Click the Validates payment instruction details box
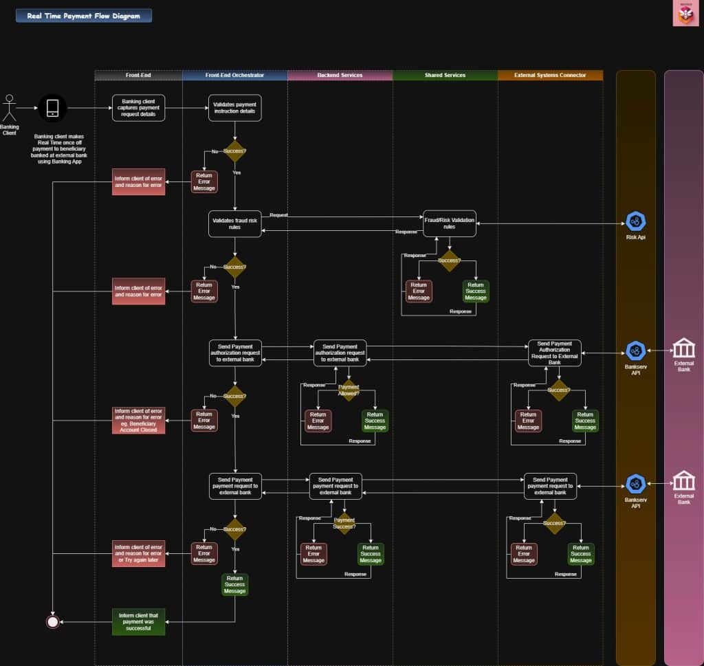 (234, 108)
